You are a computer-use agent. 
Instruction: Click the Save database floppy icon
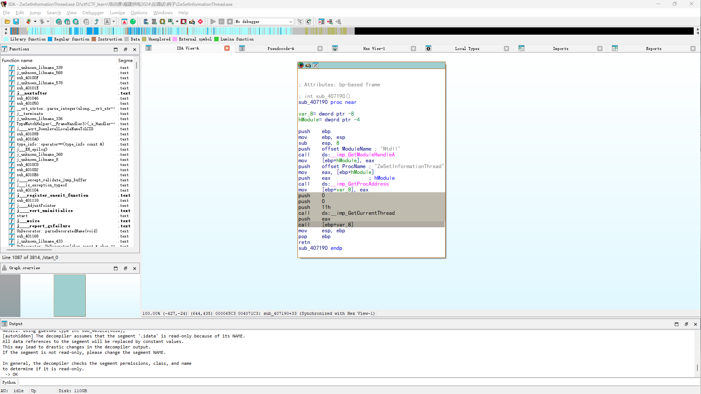click(x=16, y=22)
